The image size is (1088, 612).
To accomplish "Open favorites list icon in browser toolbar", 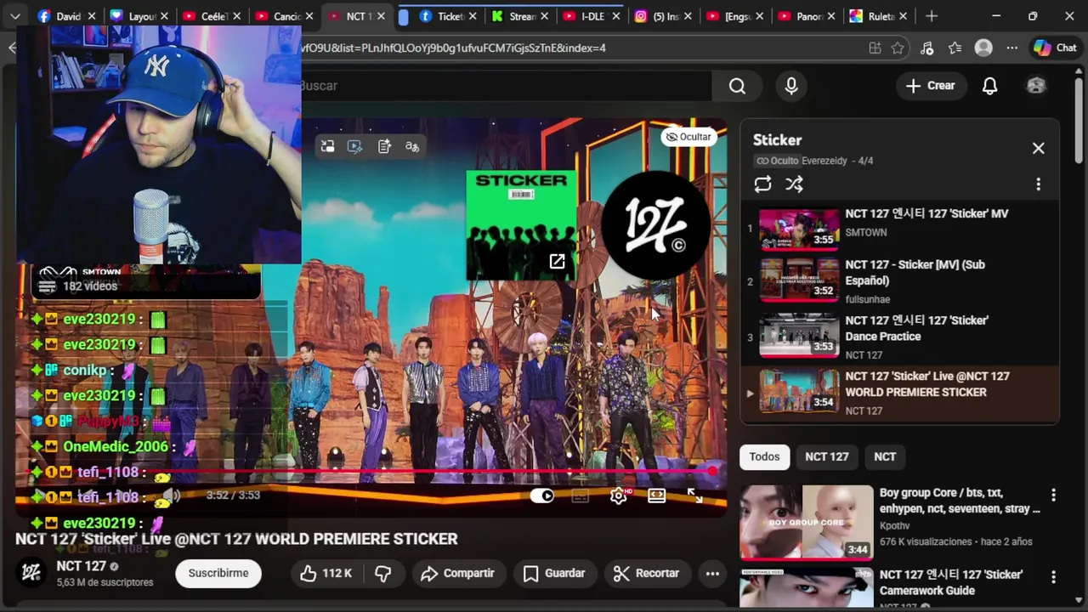I will (x=955, y=48).
